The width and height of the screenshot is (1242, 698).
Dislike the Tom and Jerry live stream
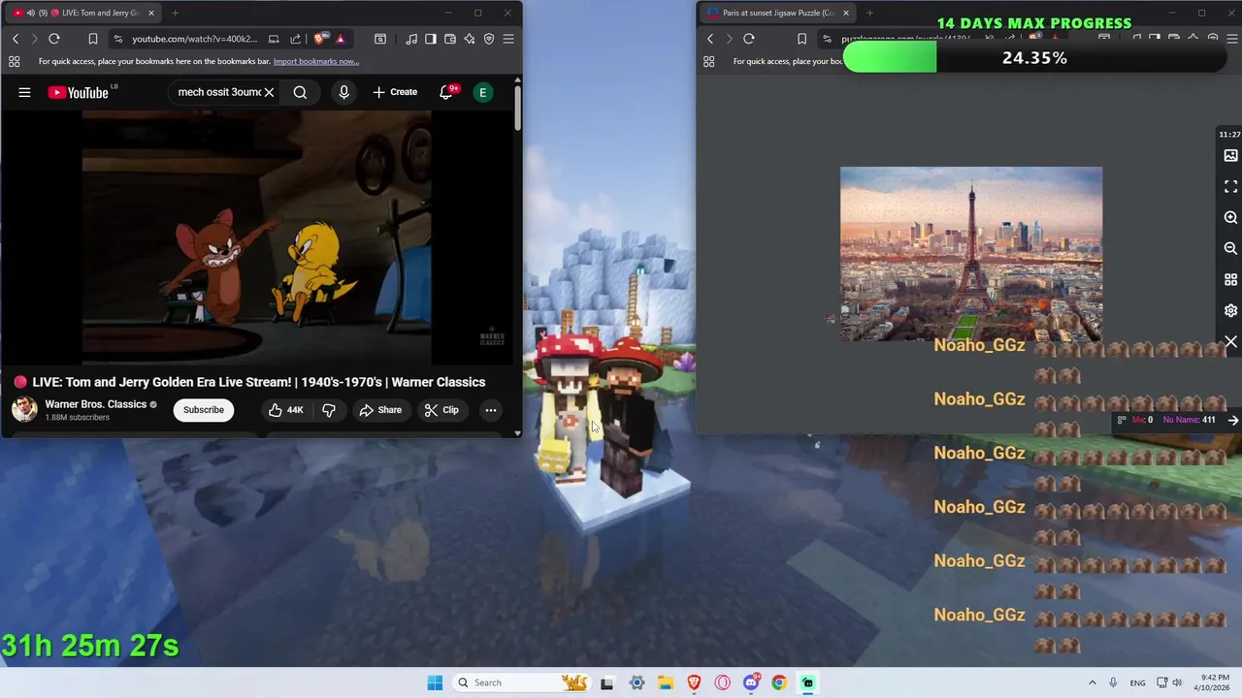point(329,410)
